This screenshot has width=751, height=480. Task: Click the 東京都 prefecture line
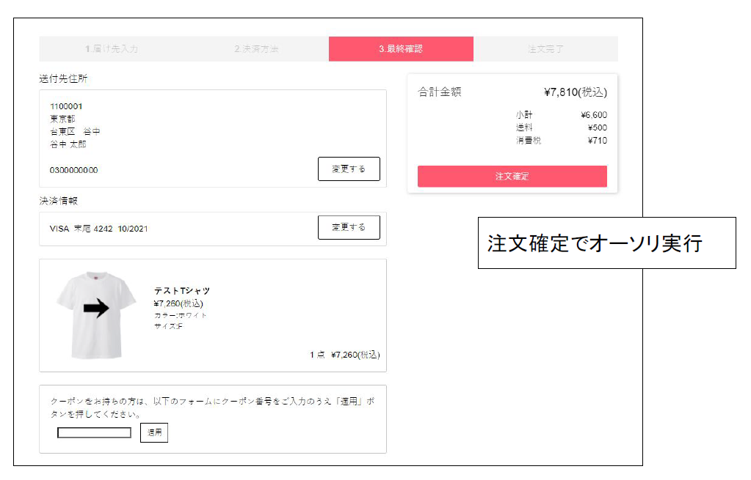click(62, 119)
